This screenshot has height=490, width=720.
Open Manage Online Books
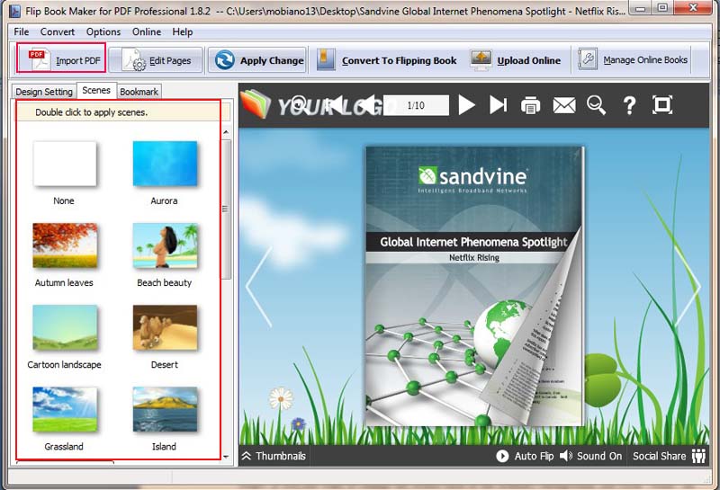[633, 60]
